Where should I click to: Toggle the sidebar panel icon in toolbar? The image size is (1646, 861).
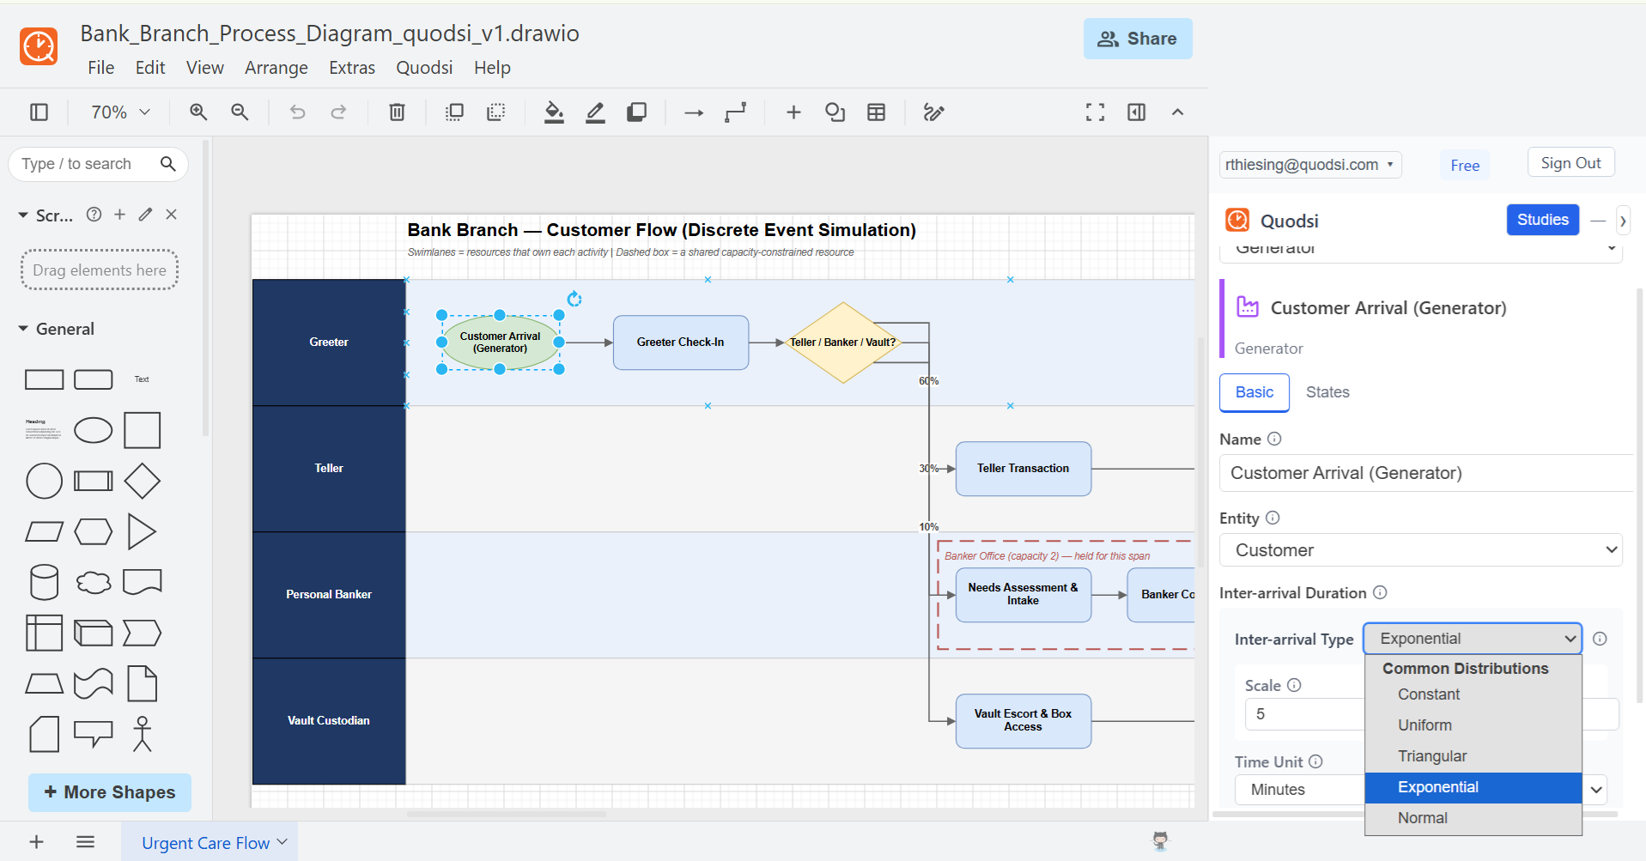[x=39, y=112]
